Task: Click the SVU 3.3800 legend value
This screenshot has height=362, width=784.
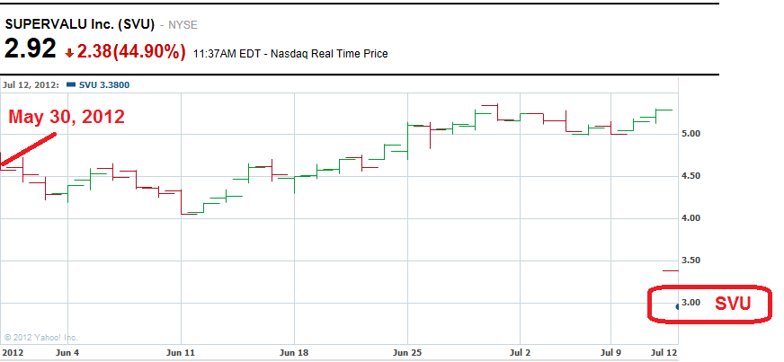Action: (x=104, y=84)
